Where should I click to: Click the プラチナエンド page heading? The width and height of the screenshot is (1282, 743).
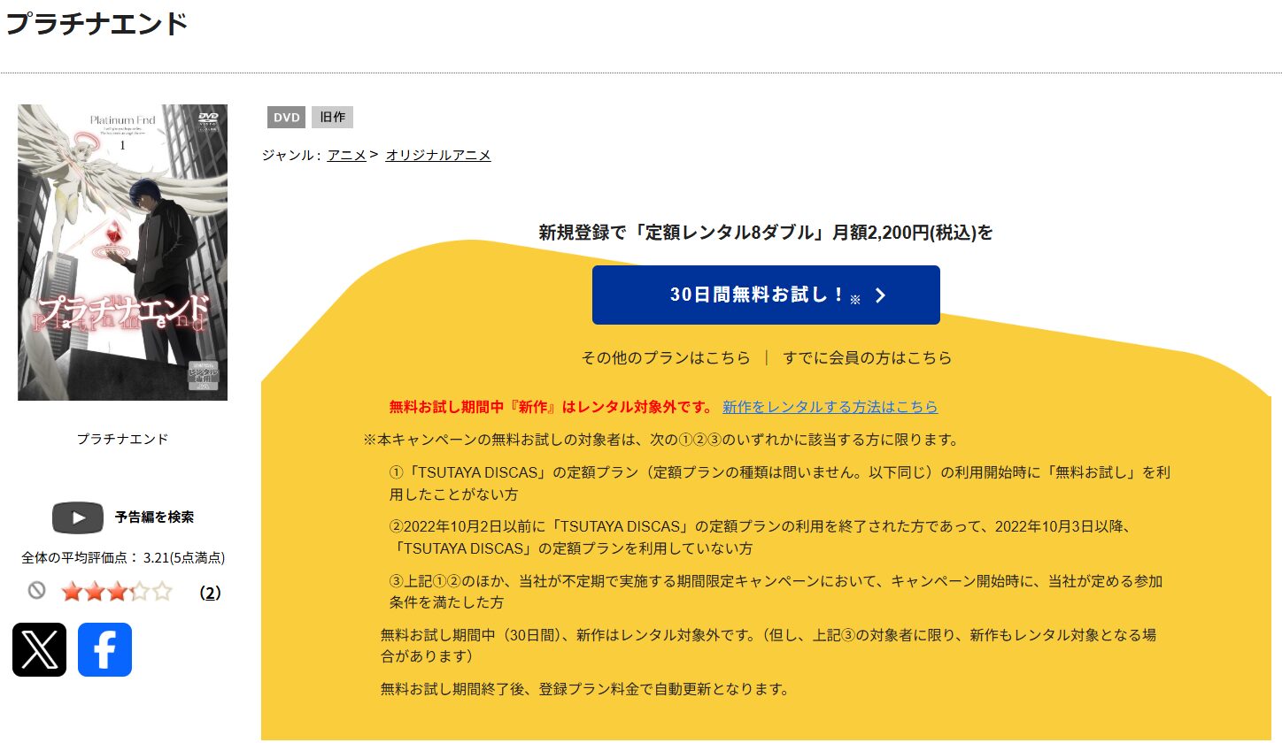coord(97,23)
